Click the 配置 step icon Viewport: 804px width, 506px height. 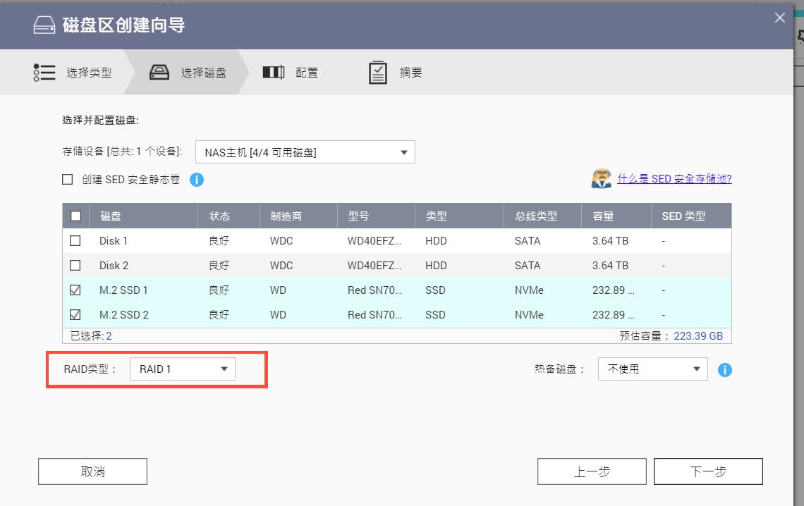(x=273, y=71)
